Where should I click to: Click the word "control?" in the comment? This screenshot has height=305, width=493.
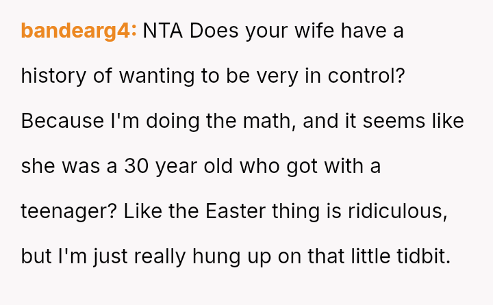366,76
